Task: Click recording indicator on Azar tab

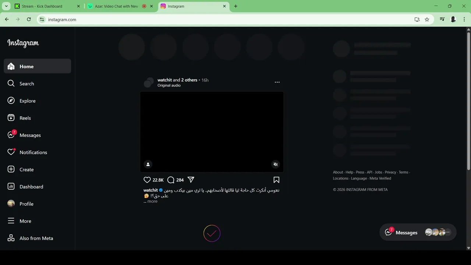Action: (144, 6)
